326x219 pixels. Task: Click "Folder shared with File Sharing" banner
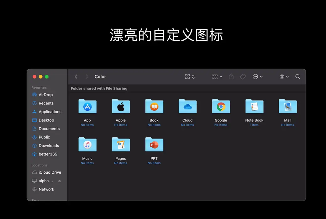point(99,89)
